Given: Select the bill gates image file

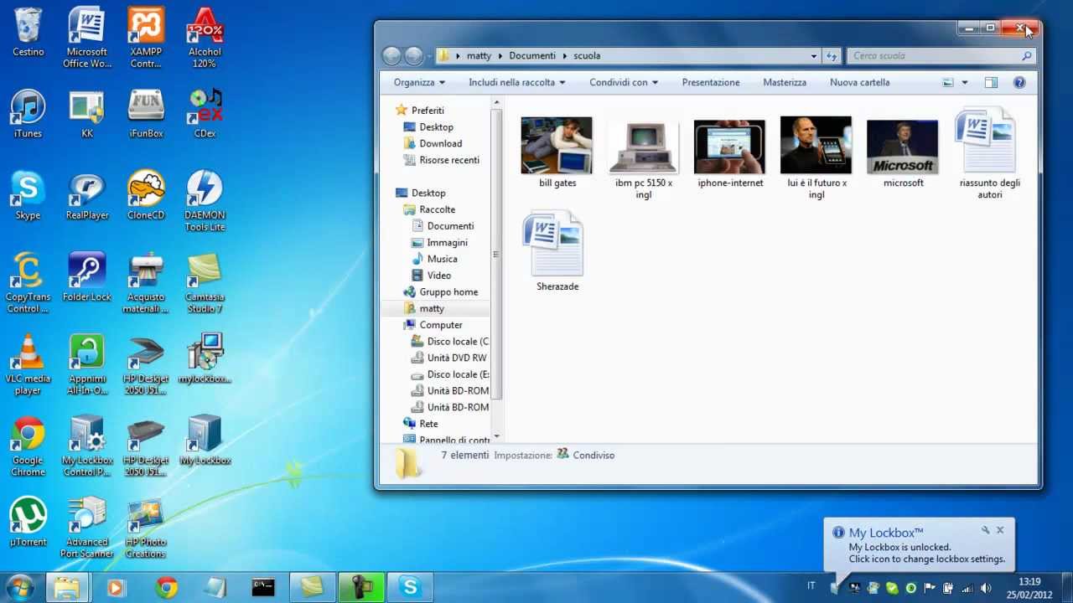Looking at the screenshot, I should click(x=557, y=152).
